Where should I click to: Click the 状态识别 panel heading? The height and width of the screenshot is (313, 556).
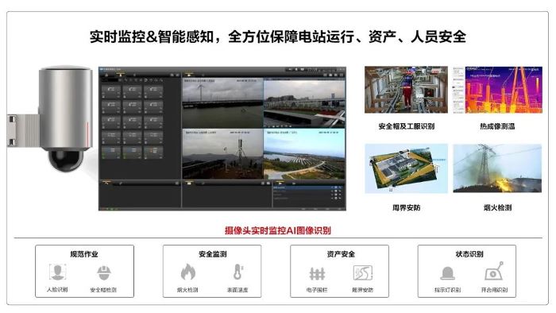coord(469,253)
